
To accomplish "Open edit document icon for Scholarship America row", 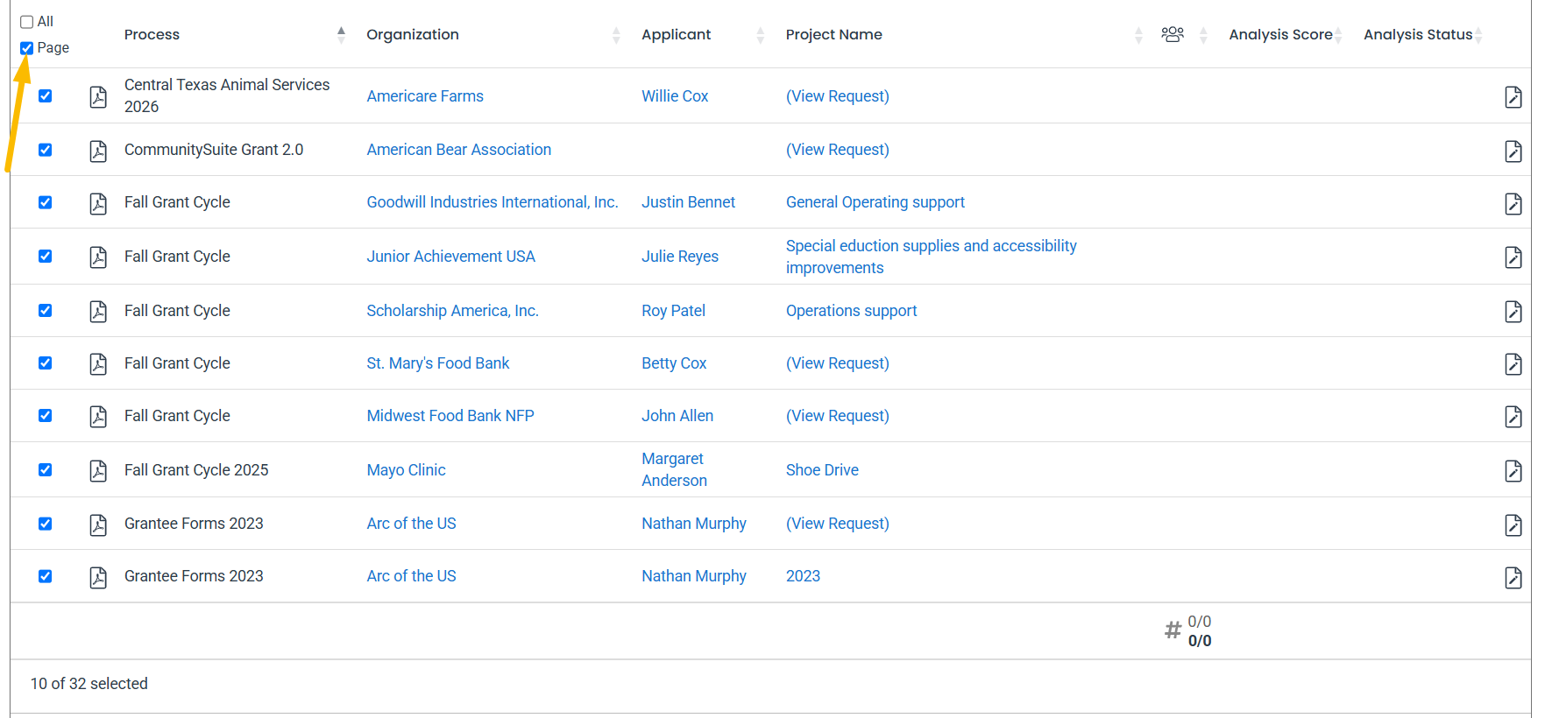I will (1513, 311).
